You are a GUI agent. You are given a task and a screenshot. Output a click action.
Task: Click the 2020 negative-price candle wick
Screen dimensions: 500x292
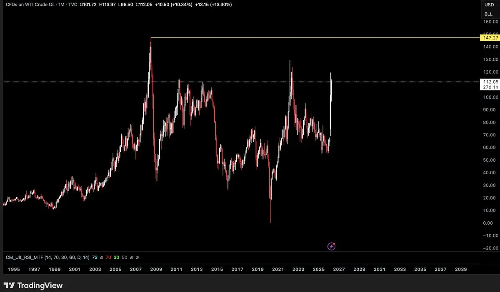pos(270,212)
